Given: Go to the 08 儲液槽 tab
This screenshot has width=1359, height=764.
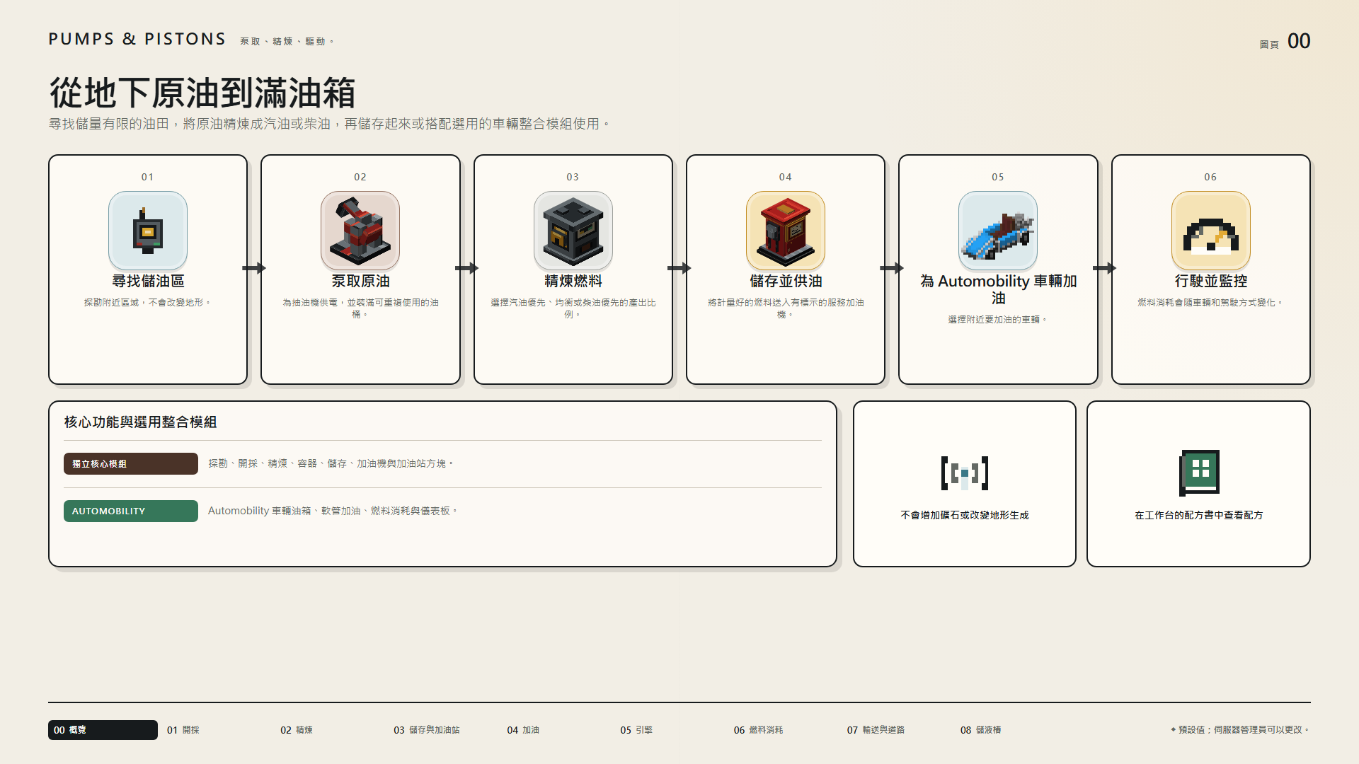Looking at the screenshot, I should [x=980, y=730].
